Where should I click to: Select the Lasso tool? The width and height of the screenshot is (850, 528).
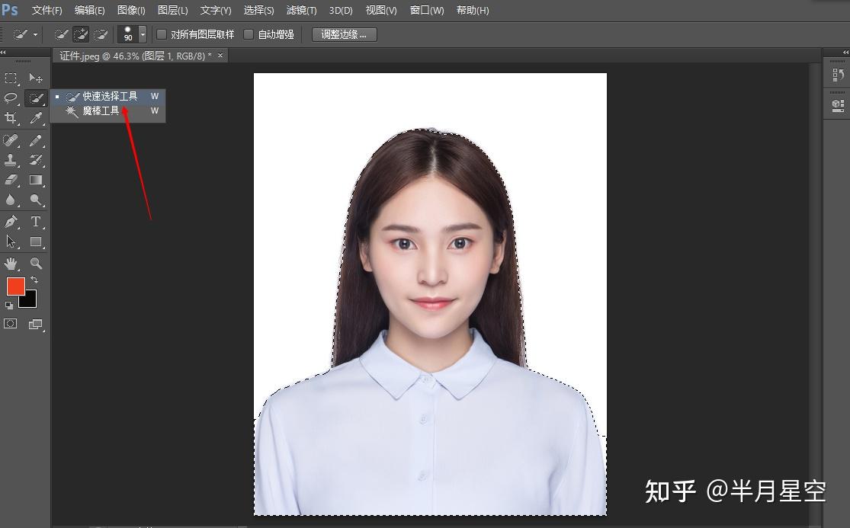tap(11, 98)
